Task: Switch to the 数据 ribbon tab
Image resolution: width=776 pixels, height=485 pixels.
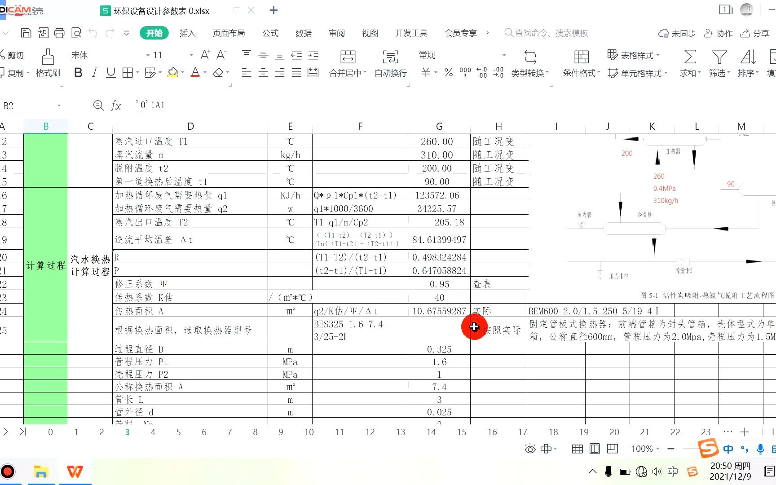Action: pos(304,33)
